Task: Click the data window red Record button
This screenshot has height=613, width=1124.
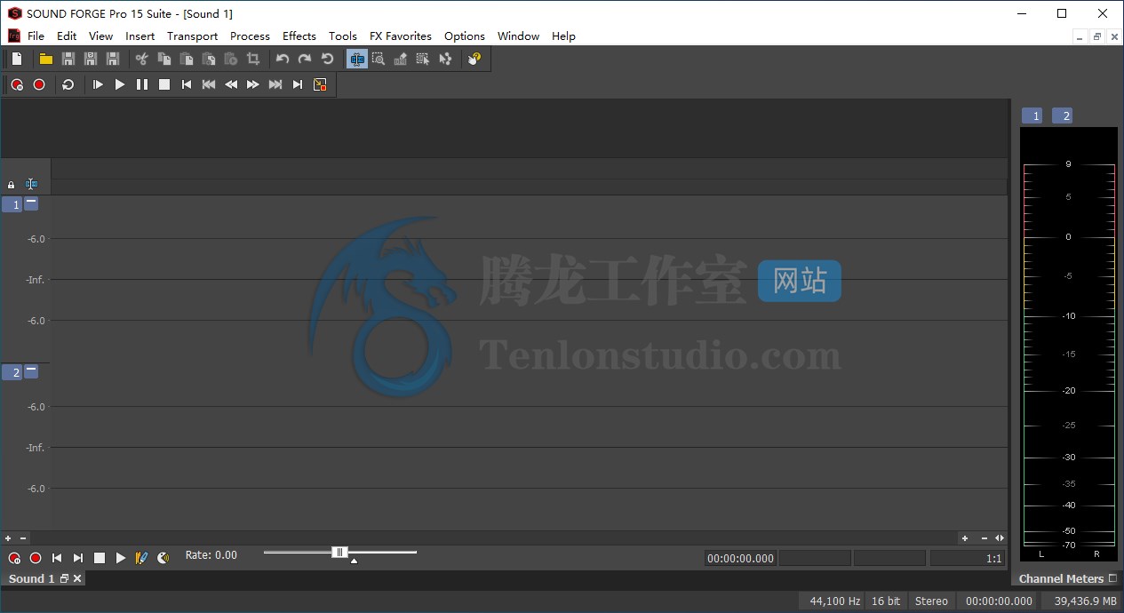Action: [x=36, y=558]
